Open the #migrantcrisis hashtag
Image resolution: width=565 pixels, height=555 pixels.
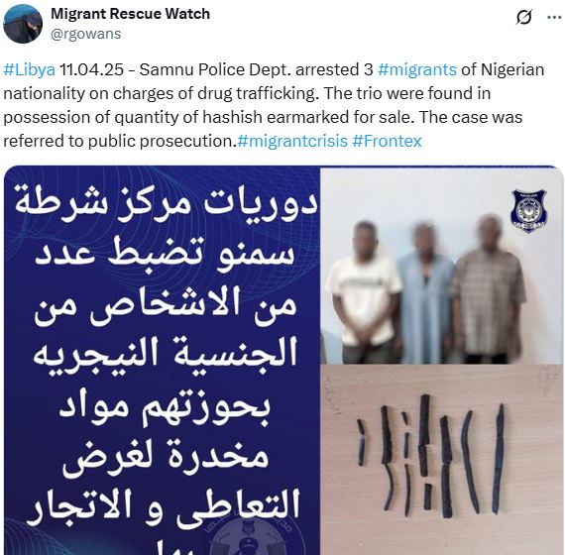(292, 141)
